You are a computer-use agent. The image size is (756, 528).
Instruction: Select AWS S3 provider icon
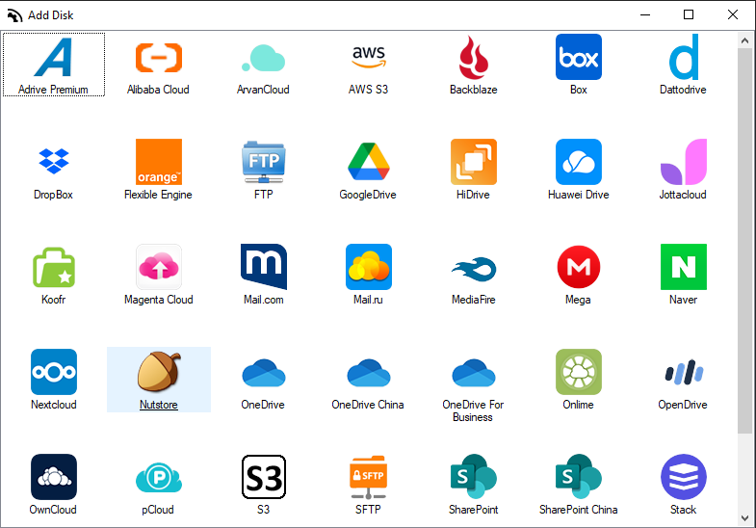point(368,57)
